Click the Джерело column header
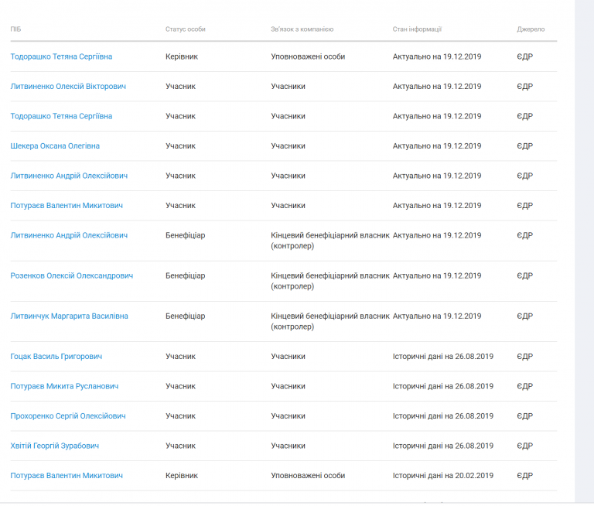594x506 pixels. click(x=531, y=29)
